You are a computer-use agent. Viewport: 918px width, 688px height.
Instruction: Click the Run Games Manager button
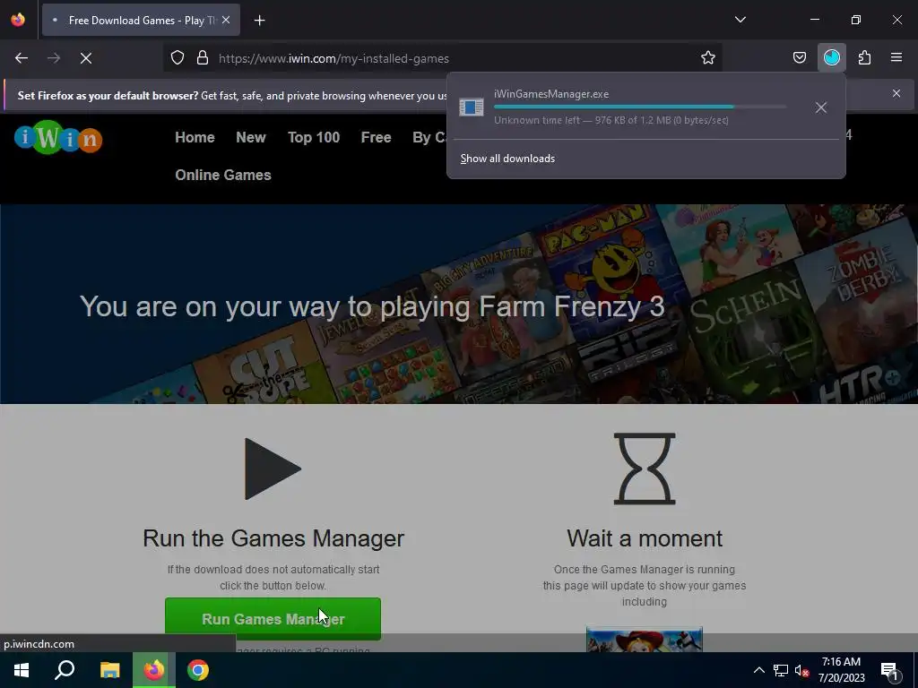tap(273, 618)
